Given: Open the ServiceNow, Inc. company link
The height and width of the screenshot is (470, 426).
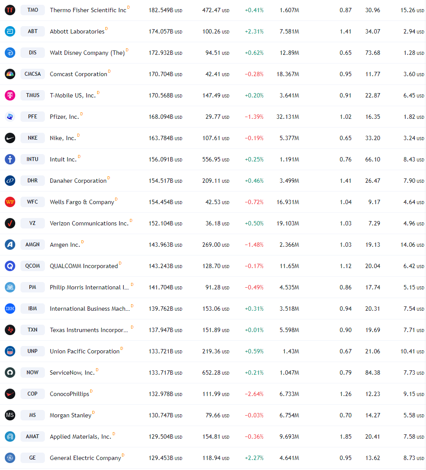Looking at the screenshot, I should [72, 373].
